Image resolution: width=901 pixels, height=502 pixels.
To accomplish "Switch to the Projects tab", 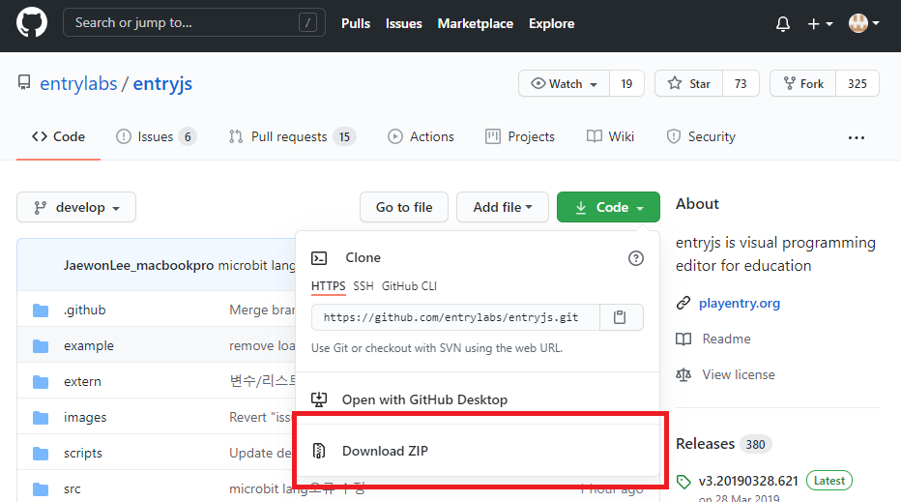I will [x=520, y=136].
